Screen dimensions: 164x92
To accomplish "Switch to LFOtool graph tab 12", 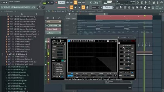I will click(x=94, y=41).
